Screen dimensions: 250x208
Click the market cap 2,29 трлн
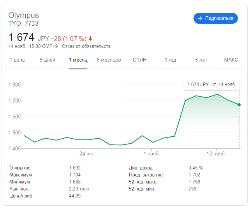[x=79, y=189]
